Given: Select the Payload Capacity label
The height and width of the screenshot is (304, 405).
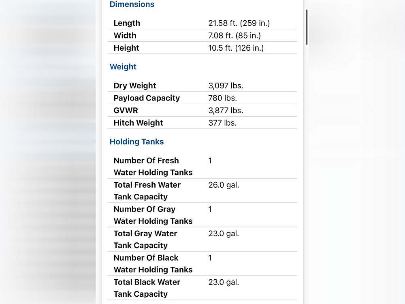Looking at the screenshot, I should point(147,98).
